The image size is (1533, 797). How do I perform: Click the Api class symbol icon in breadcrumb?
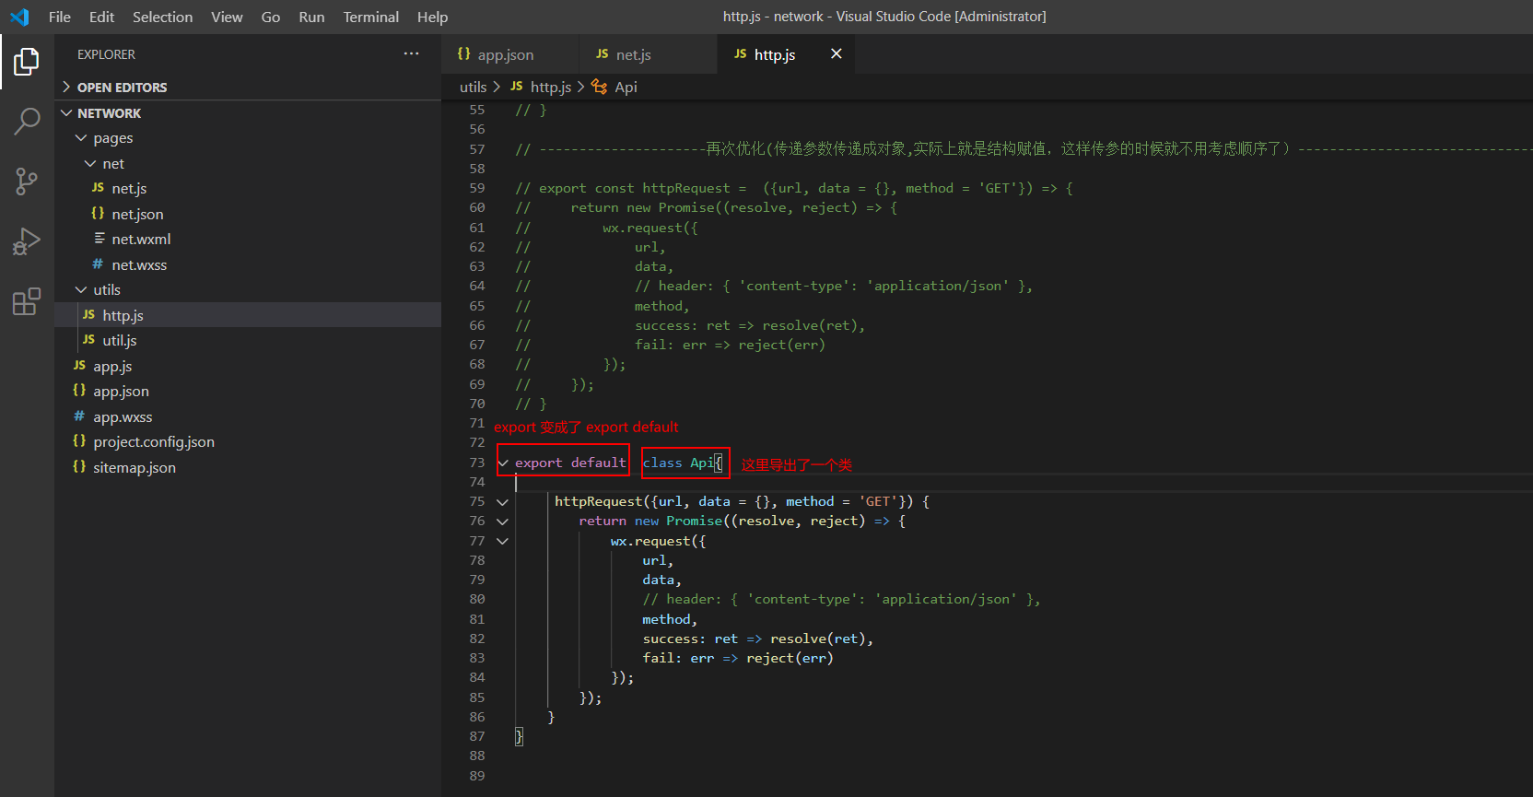(599, 87)
